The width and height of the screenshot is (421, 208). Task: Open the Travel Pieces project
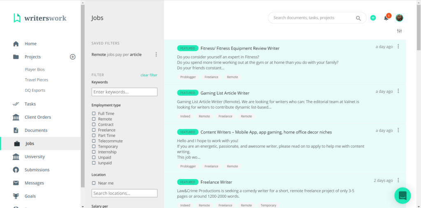(37, 80)
